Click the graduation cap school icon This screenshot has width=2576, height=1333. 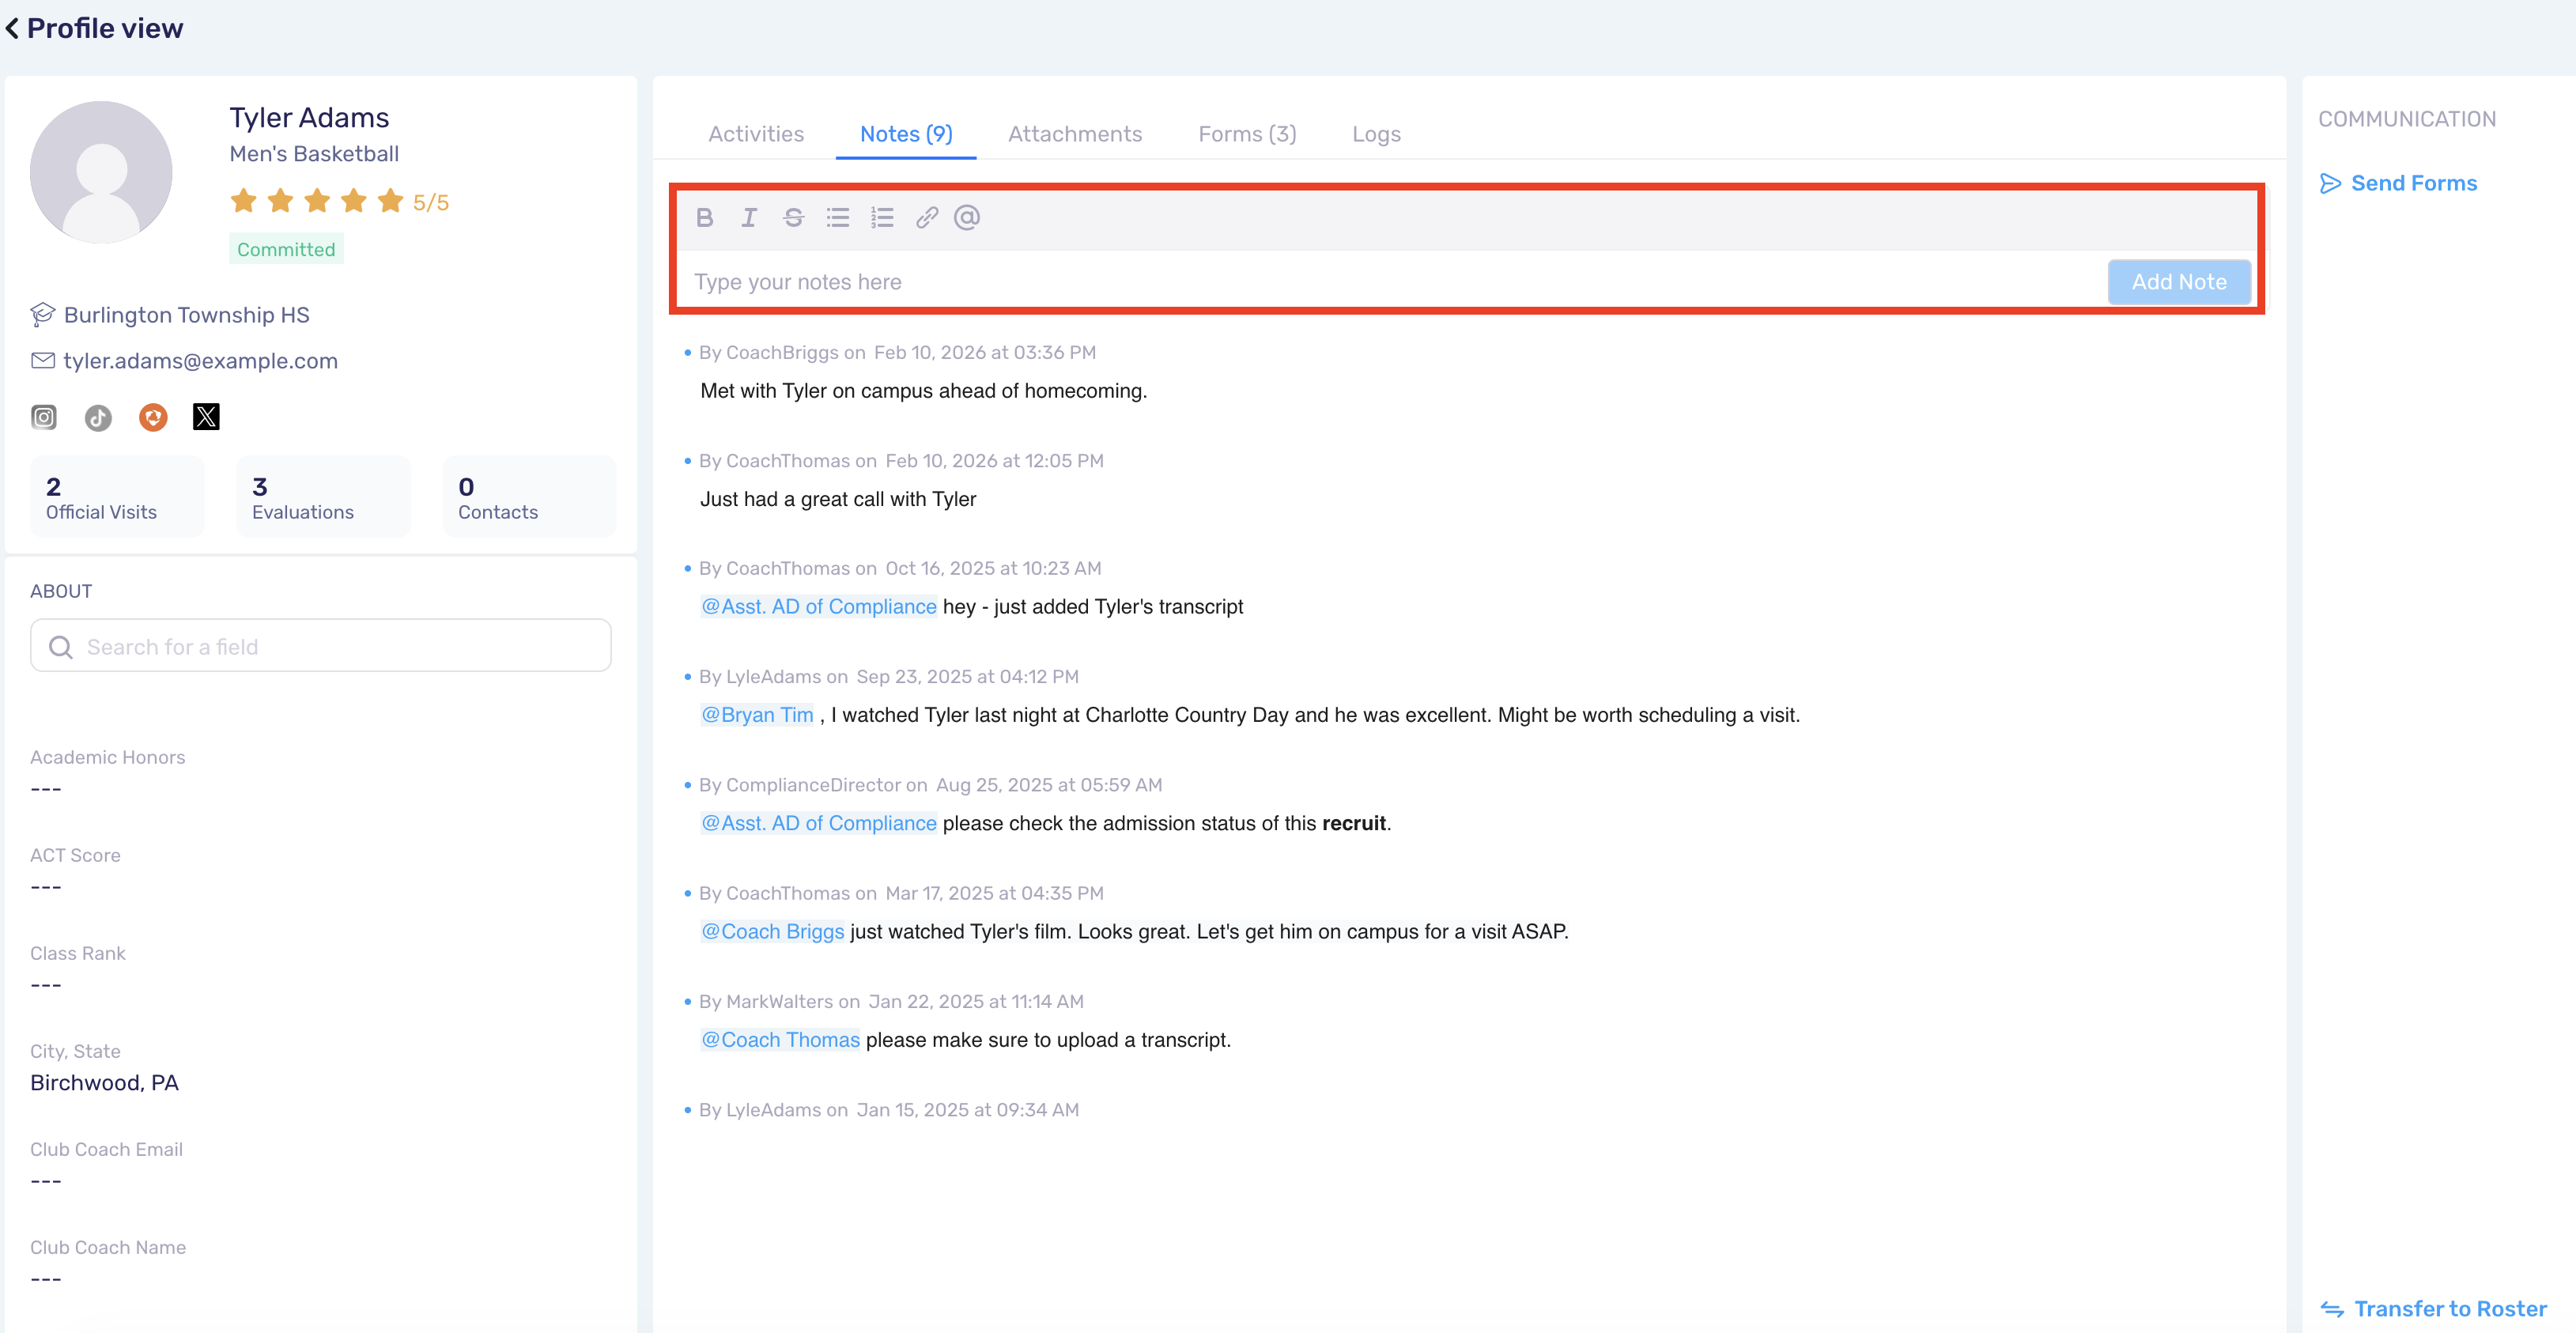tap(42, 314)
